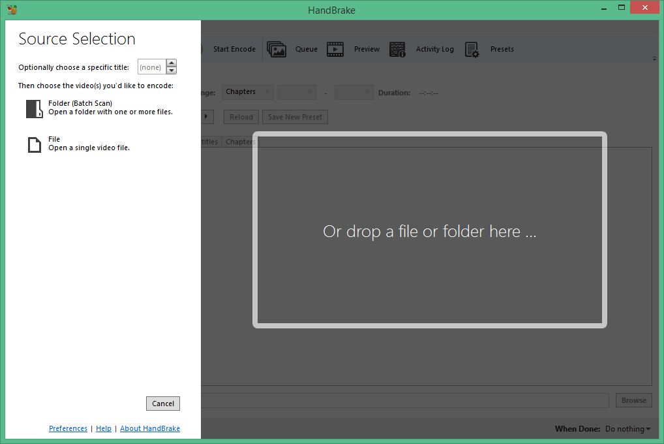Image resolution: width=664 pixels, height=444 pixels.
Task: Cancel the Source Selection panel
Action: 163,404
